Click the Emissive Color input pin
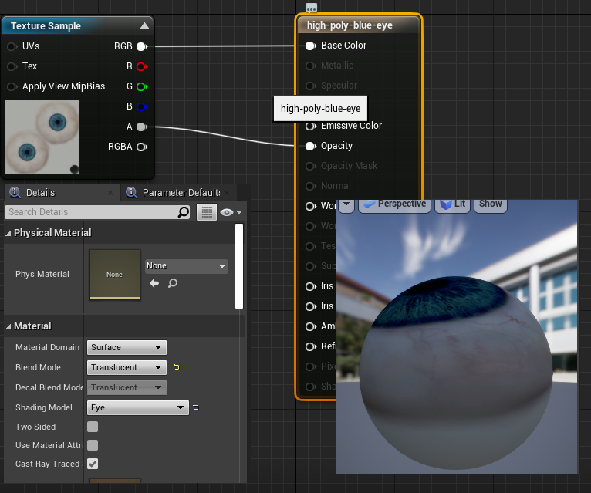Screen dimensions: 591x493 tap(310, 126)
